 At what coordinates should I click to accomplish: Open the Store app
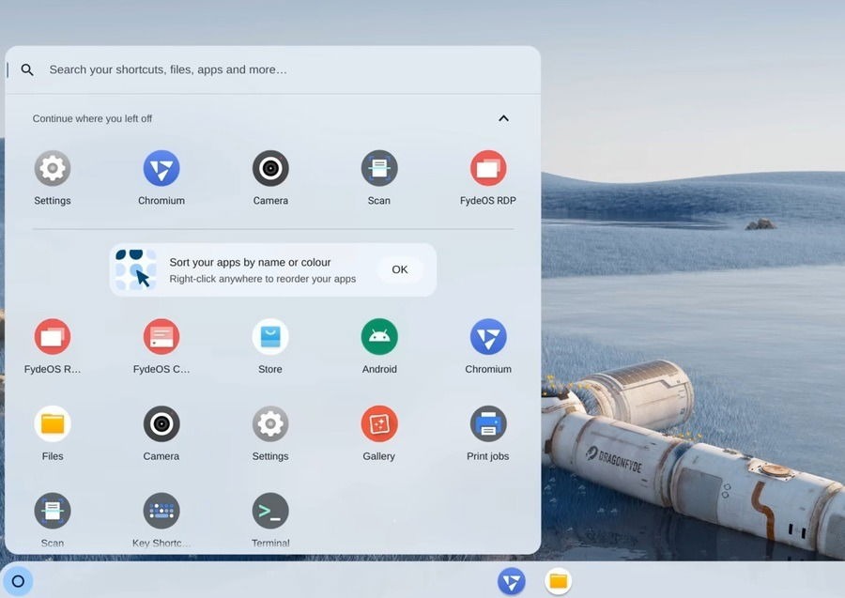tap(270, 337)
